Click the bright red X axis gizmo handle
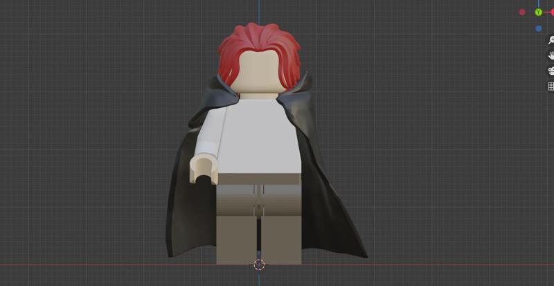 tap(552, 12)
